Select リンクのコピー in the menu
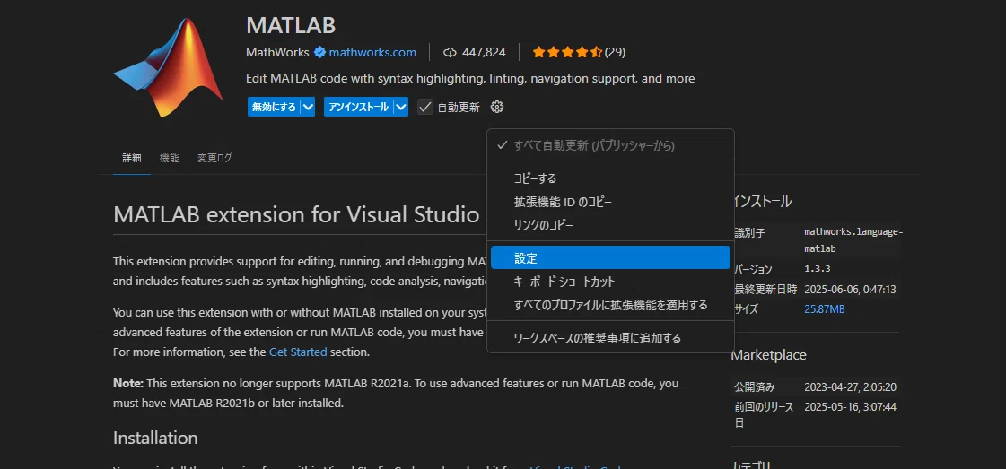The image size is (1006, 469). 610,225
